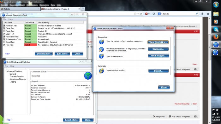Expand the hidden tray icons arrow
This screenshot has width=221, height=124.
pos(213,106)
